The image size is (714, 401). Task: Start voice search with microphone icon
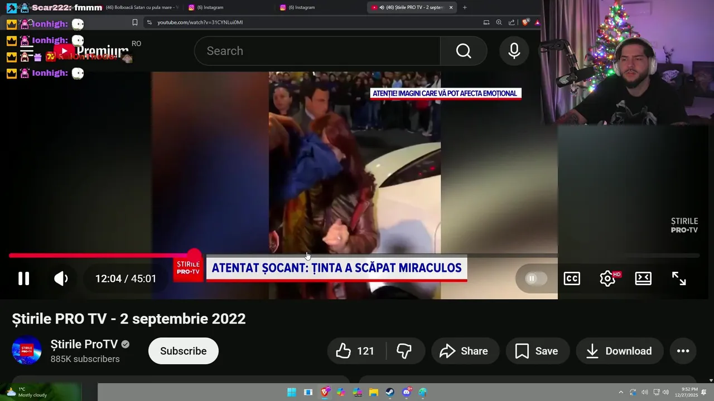coord(514,51)
